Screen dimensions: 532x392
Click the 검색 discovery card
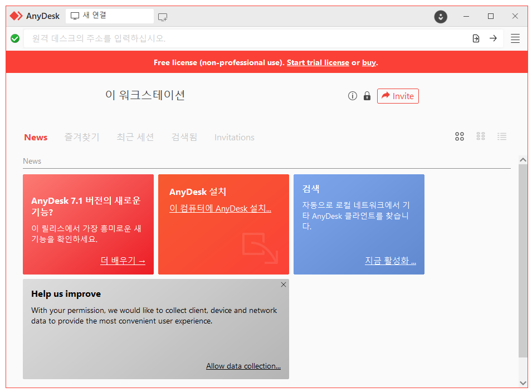pos(359,224)
